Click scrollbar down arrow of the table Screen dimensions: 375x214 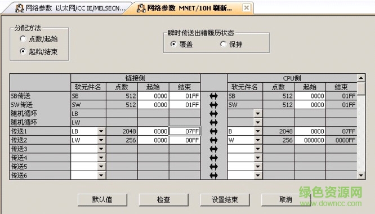[x=361, y=176]
